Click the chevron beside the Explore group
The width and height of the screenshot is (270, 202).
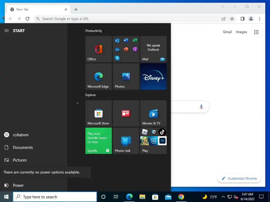78,103
